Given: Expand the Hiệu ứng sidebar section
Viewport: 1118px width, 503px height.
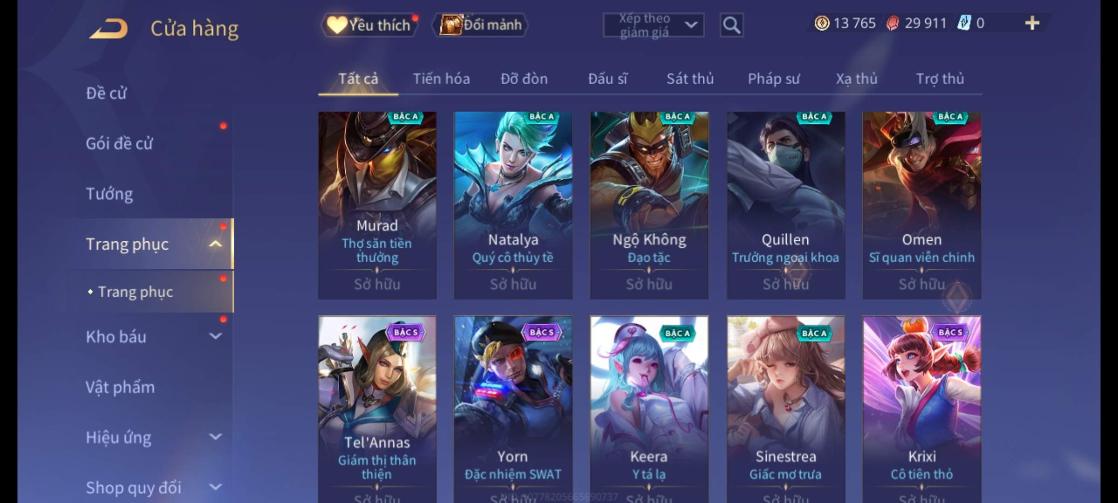Looking at the screenshot, I should [216, 437].
